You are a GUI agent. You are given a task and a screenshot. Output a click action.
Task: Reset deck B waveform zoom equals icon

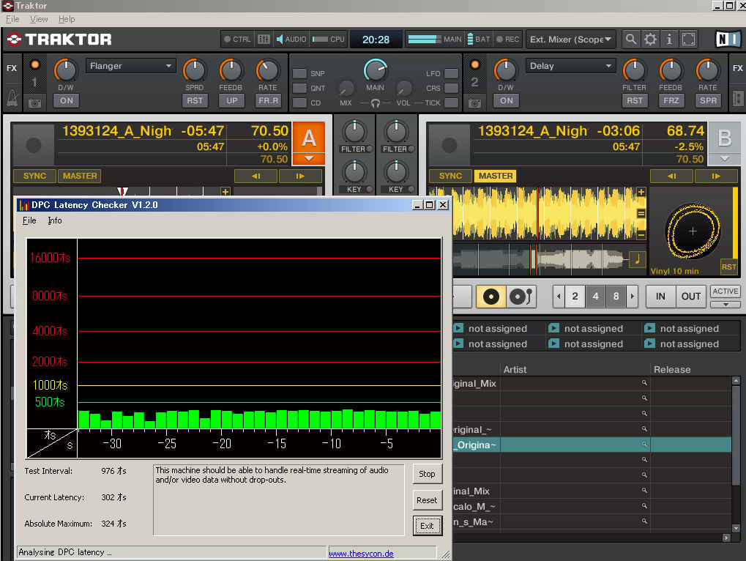641,214
